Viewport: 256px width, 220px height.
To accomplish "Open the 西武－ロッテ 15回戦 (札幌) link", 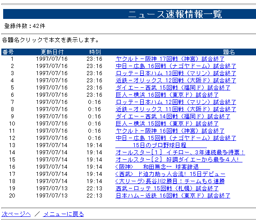I will coord(167,188).
